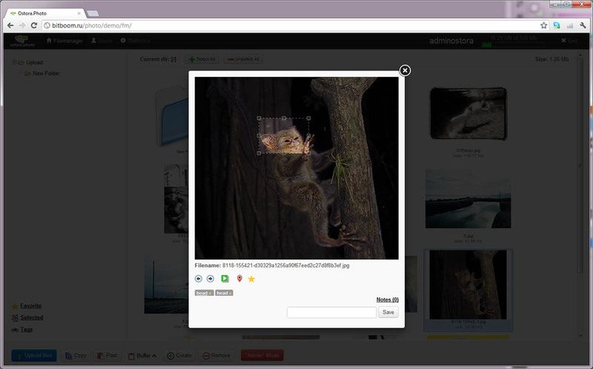593x369 pixels.
Task: Select blue folder thumbnail
Action: (x=173, y=117)
